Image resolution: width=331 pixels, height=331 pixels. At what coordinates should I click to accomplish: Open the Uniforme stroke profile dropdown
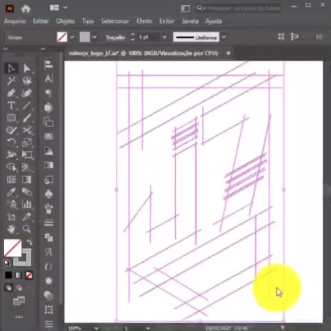point(224,37)
